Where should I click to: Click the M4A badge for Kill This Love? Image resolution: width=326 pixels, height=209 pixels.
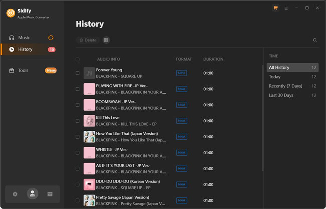pyautogui.click(x=181, y=121)
